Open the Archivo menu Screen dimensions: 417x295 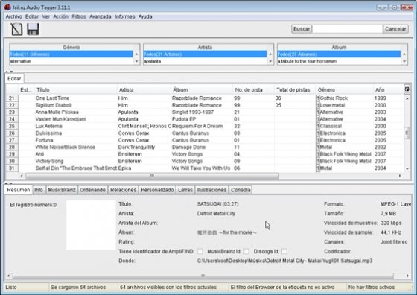[x=14, y=16]
